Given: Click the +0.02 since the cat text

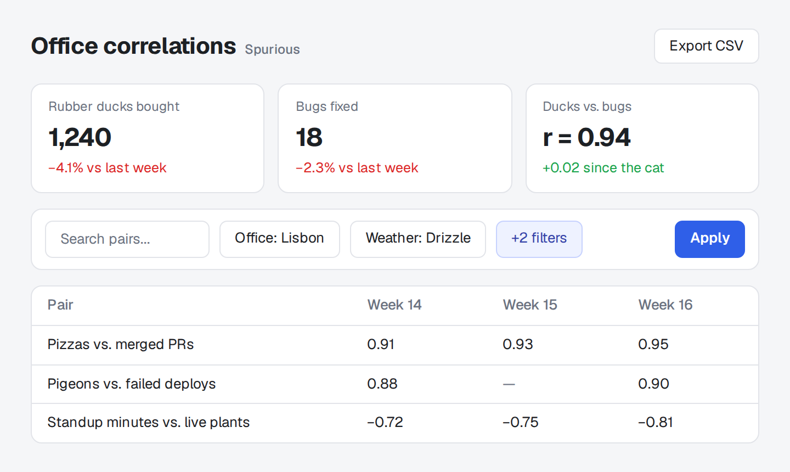Looking at the screenshot, I should [x=603, y=168].
